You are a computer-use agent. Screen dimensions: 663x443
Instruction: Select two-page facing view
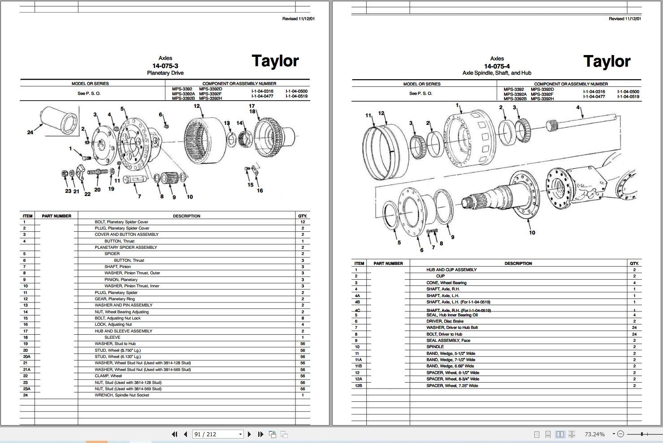coord(560,434)
